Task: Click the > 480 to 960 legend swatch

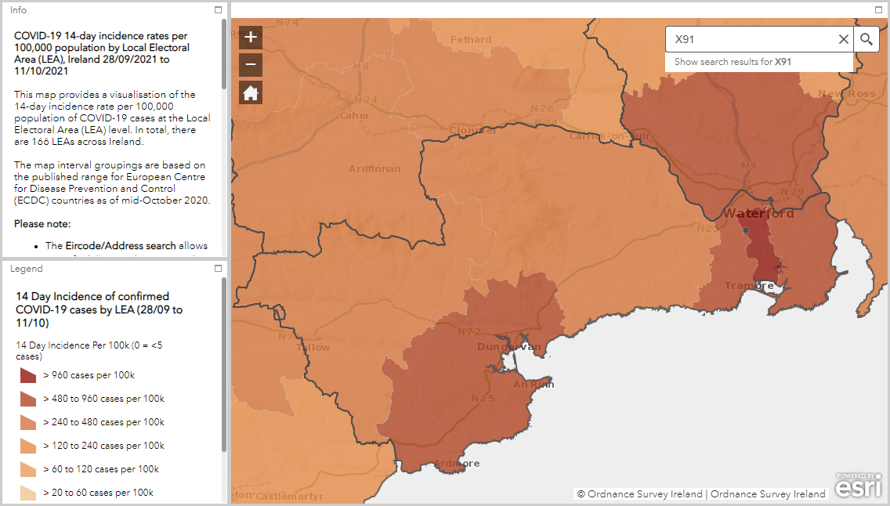Action: click(28, 399)
